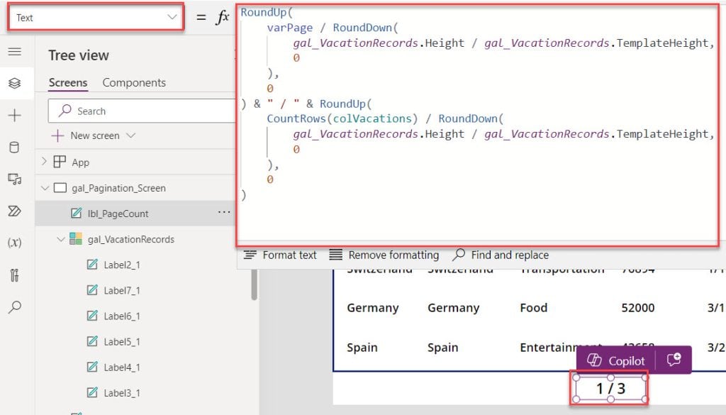The image size is (726, 415).
Task: Click Remove formatting
Action: 384,255
